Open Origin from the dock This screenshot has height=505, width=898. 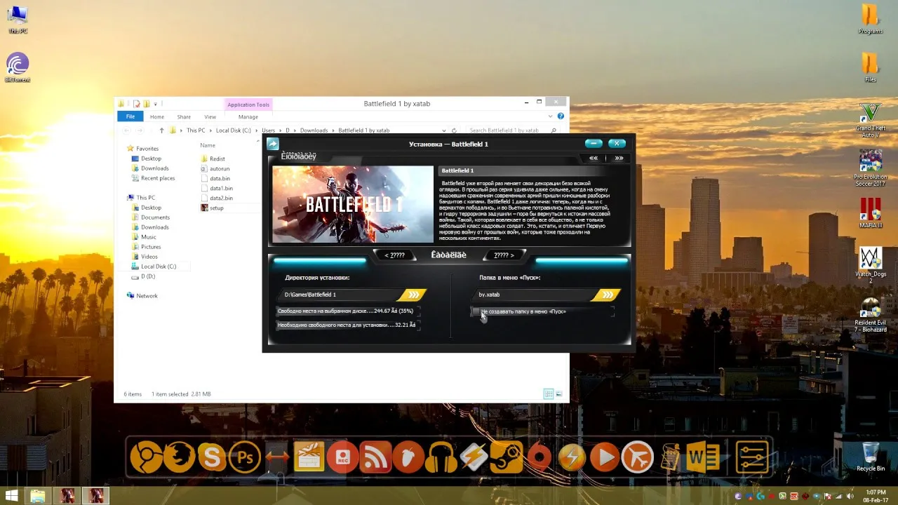click(540, 458)
